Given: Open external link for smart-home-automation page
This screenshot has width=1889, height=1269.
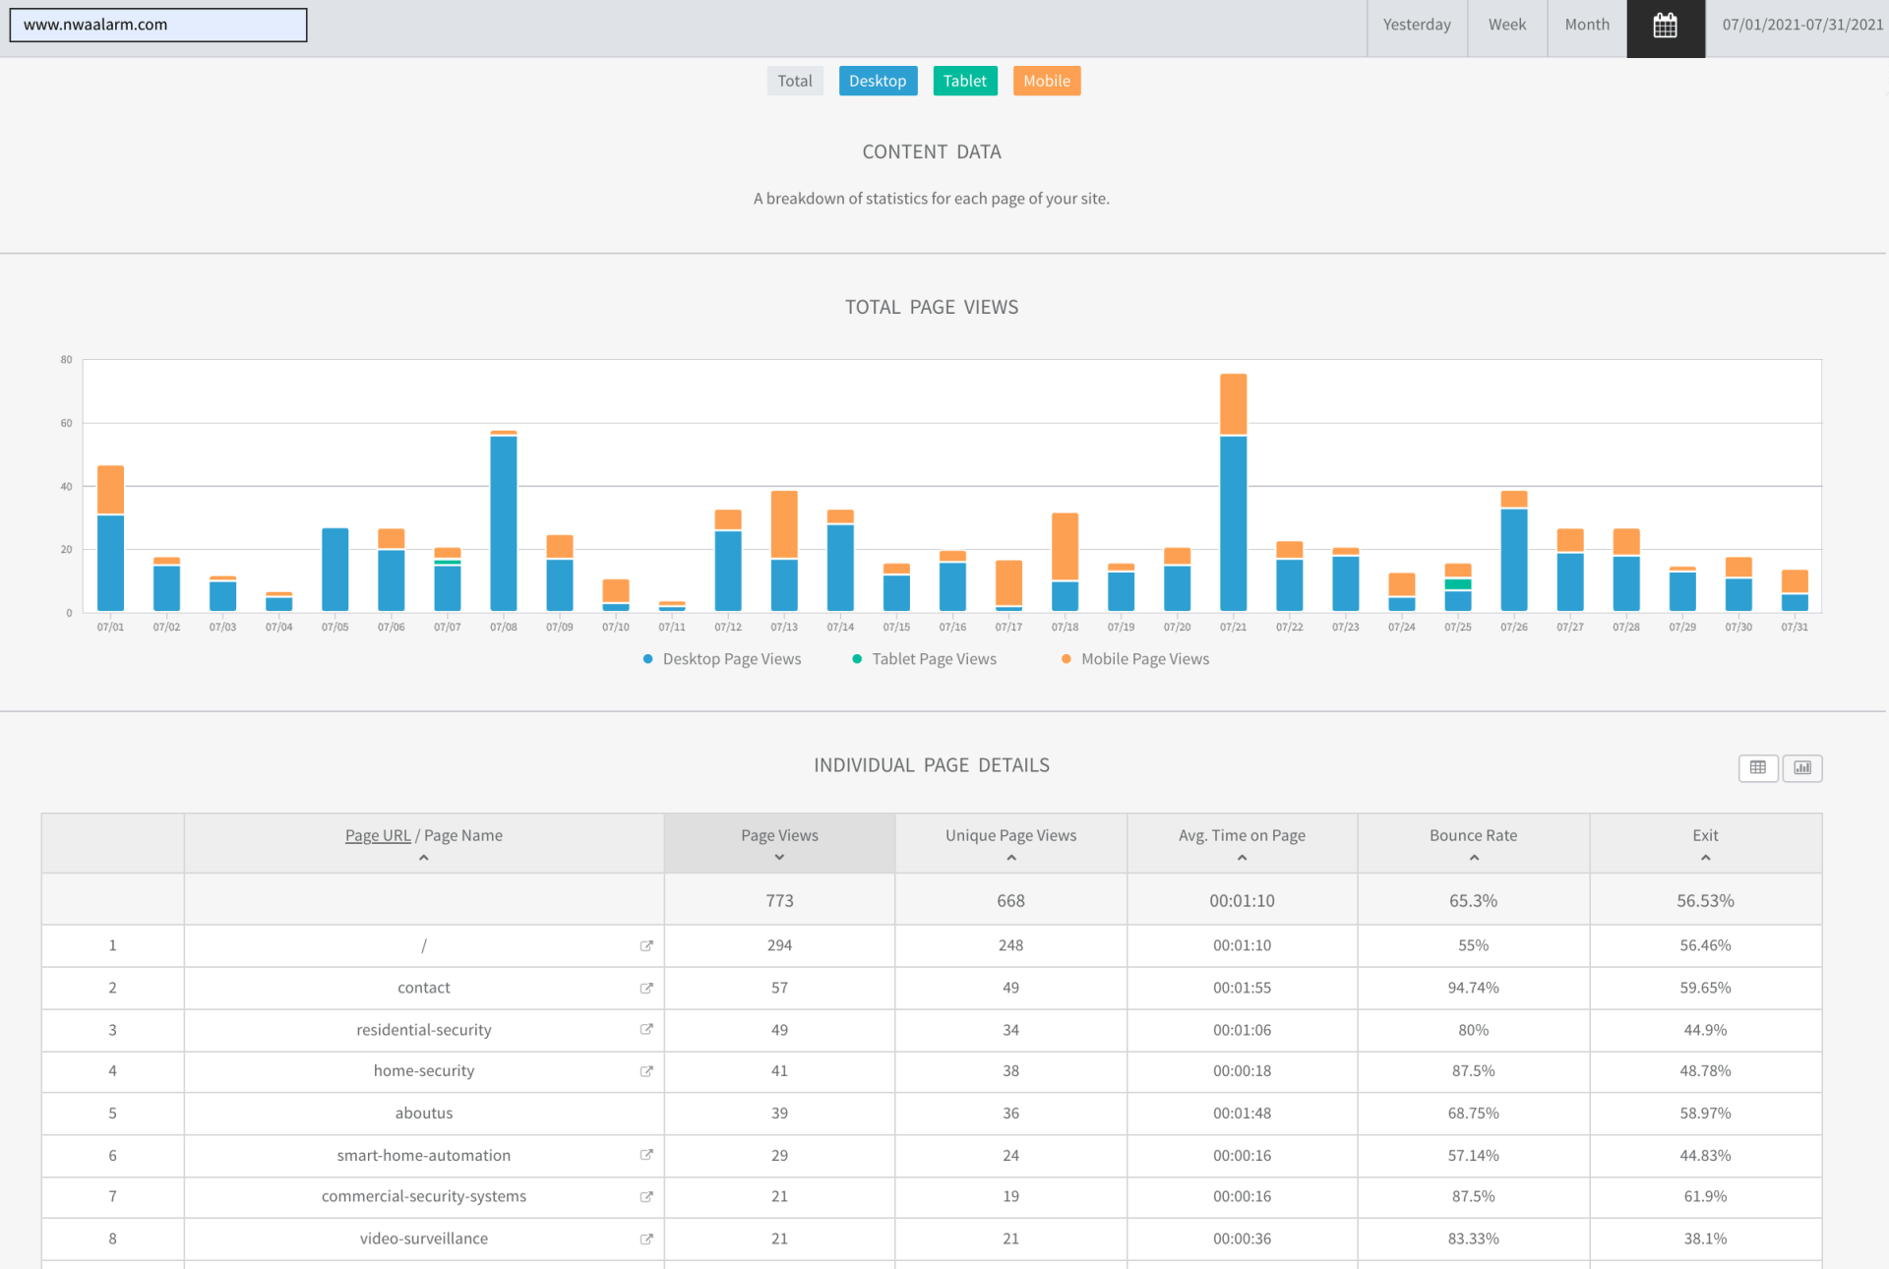Looking at the screenshot, I should (x=646, y=1155).
